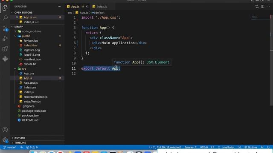The width and height of the screenshot is (273, 153).
Task: Open the Search view in activity bar
Action: 5,18
